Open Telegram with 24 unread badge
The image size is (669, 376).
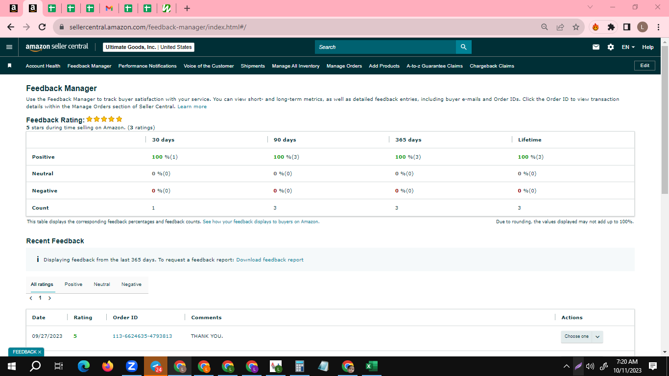tap(156, 366)
